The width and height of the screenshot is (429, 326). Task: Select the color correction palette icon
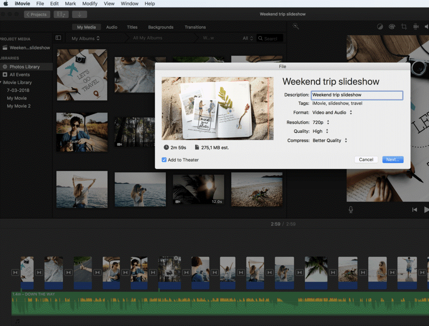[x=392, y=26]
